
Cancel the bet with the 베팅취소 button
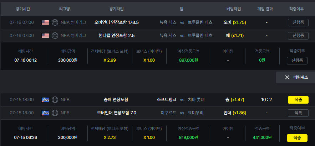[295, 77]
